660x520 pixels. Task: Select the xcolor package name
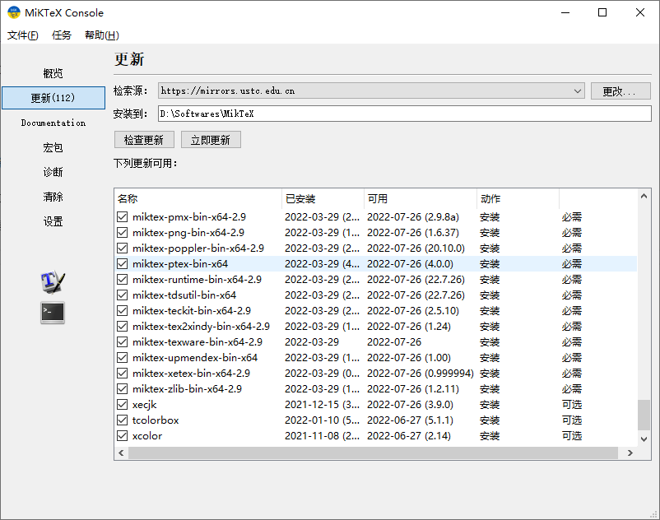click(x=147, y=435)
